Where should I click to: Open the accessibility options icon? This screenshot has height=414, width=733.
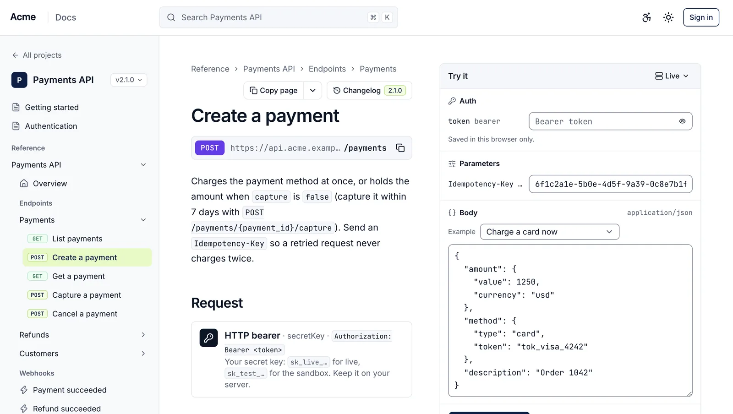(x=646, y=17)
